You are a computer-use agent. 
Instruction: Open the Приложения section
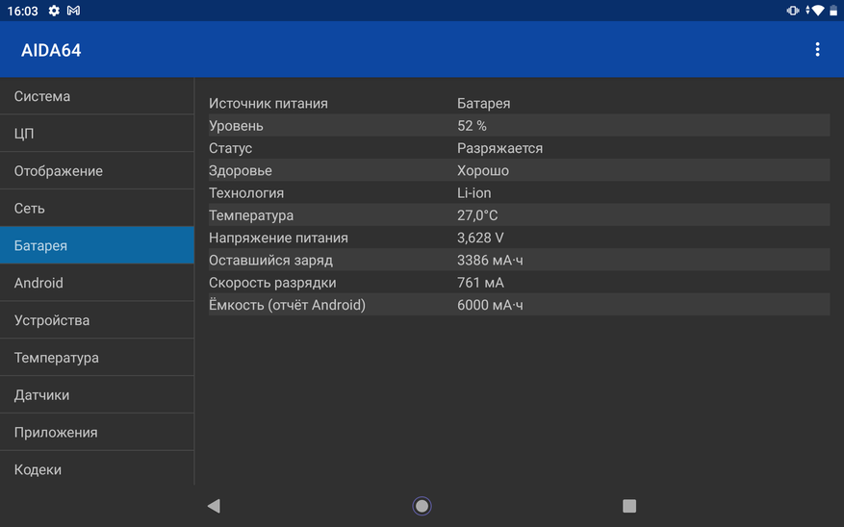click(97, 433)
